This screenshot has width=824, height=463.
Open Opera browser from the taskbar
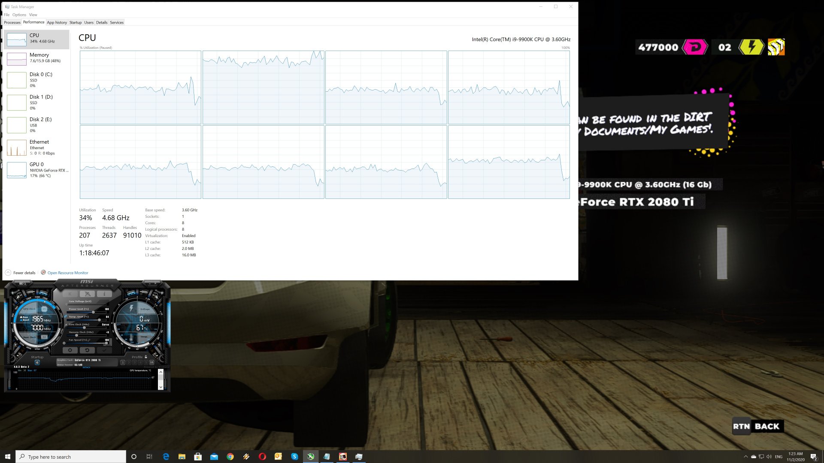click(x=262, y=457)
